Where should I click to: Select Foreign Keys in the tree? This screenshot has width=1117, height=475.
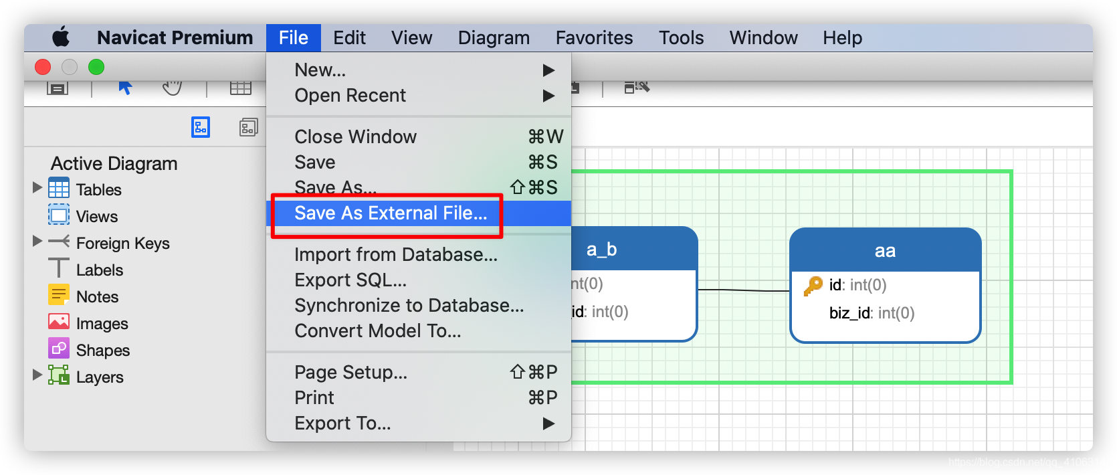pos(122,244)
